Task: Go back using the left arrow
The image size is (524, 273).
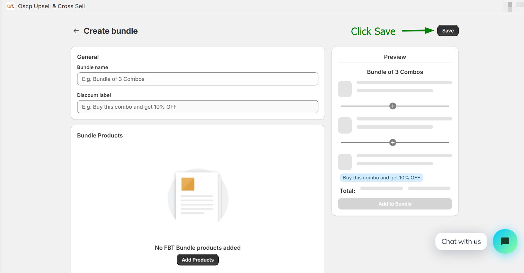Action: coord(76,31)
